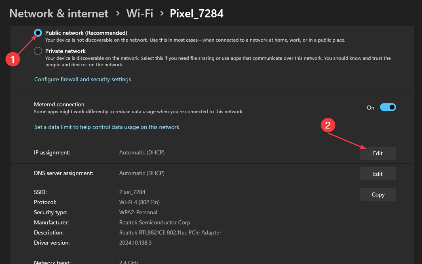Image resolution: width=422 pixels, height=264 pixels.
Task: Click the Pixel_7284 page title
Action: [196, 13]
